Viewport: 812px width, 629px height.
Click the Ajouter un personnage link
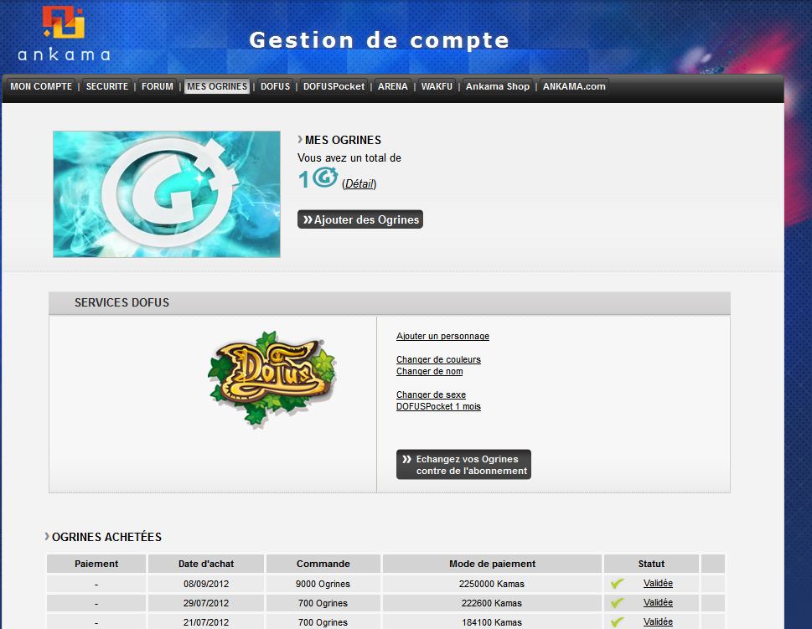tap(442, 336)
